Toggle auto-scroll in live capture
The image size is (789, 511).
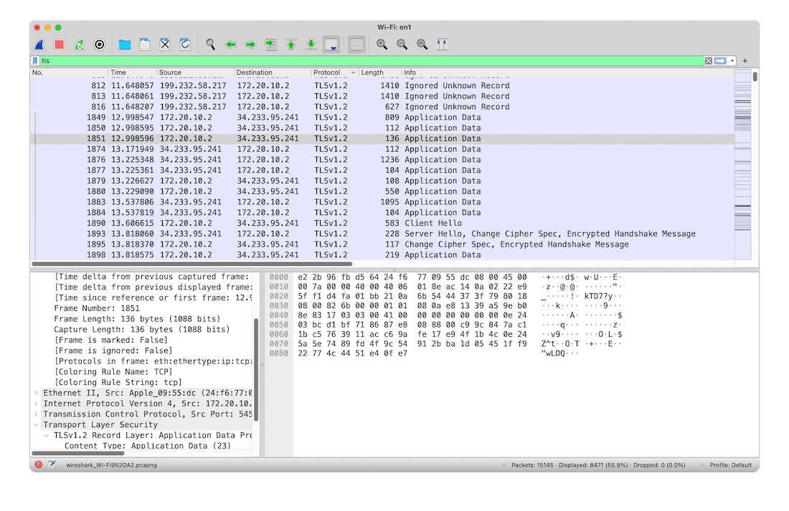point(331,44)
